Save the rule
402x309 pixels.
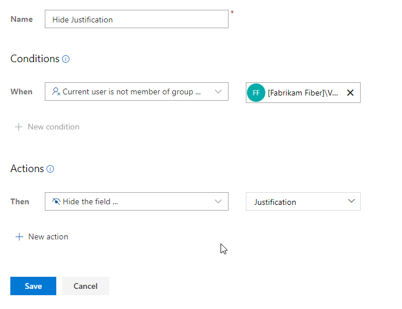[x=33, y=286]
